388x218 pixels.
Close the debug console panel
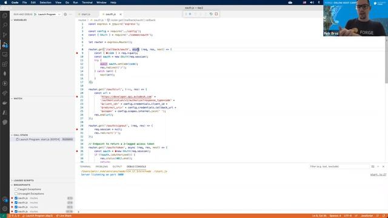(383, 167)
